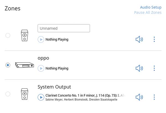The width and height of the screenshot is (166, 113).
Task: Open volume control for oppo zone
Action: [139, 68]
